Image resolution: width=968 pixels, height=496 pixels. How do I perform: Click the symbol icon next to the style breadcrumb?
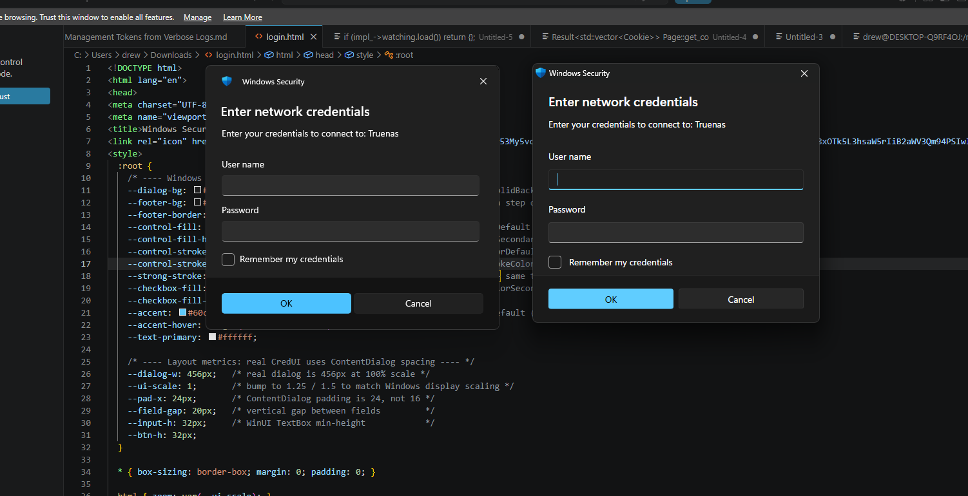coord(349,55)
